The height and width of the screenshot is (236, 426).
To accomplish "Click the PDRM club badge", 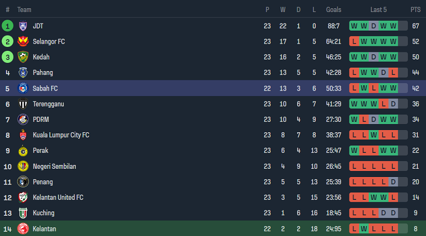I will point(23,119).
